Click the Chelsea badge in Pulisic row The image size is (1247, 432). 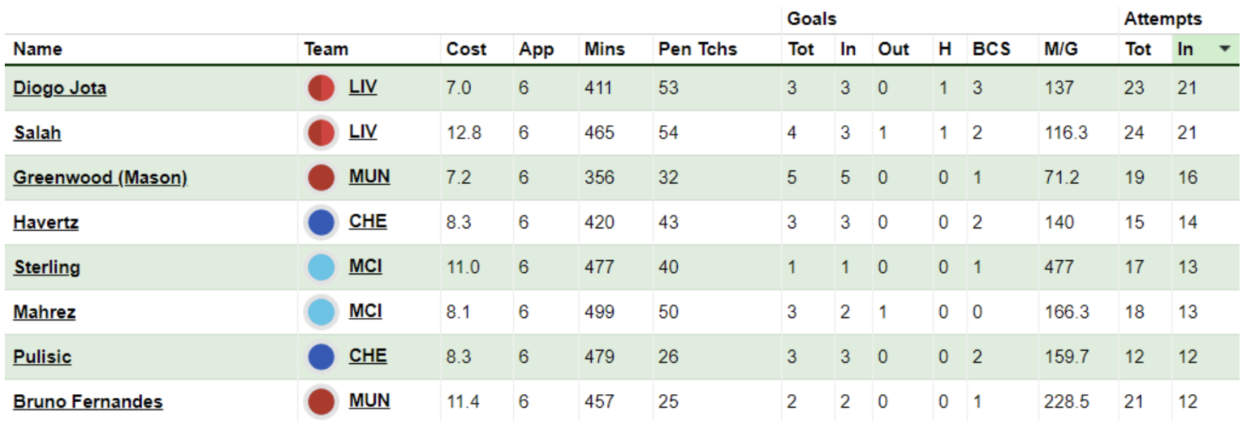(x=321, y=357)
